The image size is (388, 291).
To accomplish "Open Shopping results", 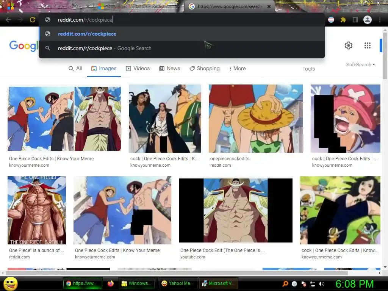I will tap(204, 69).
